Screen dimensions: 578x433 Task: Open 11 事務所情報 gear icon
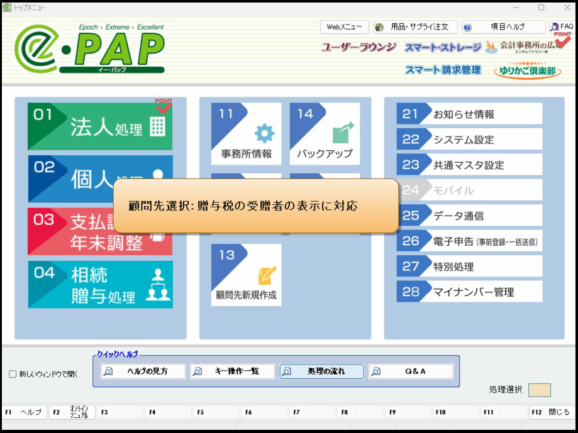pyautogui.click(x=265, y=134)
